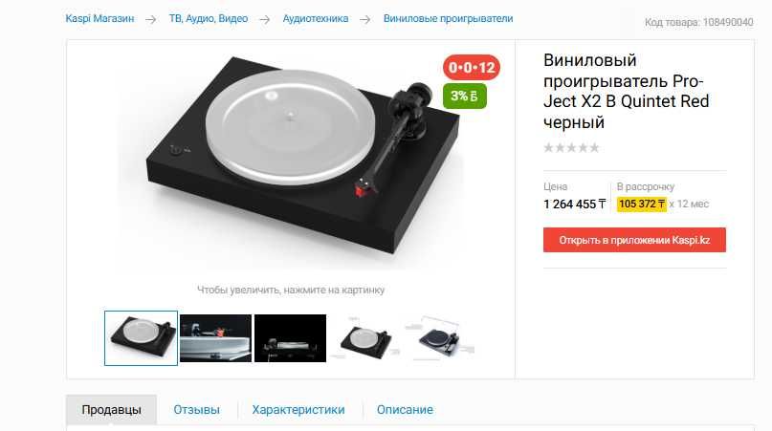Open the Аудиотехника breadcrumb link

[x=316, y=19]
